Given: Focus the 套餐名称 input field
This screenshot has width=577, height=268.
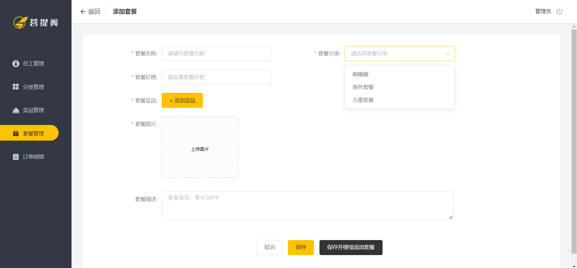Looking at the screenshot, I should [x=216, y=53].
